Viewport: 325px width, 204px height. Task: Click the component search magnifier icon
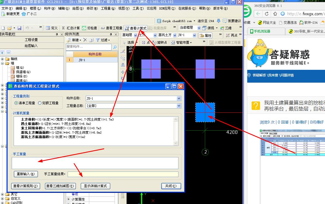pyautogui.click(x=115, y=47)
